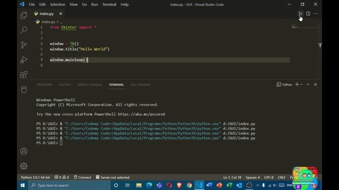Switch to the Output tab
Screen dimensions: 339x190
coord(65,84)
